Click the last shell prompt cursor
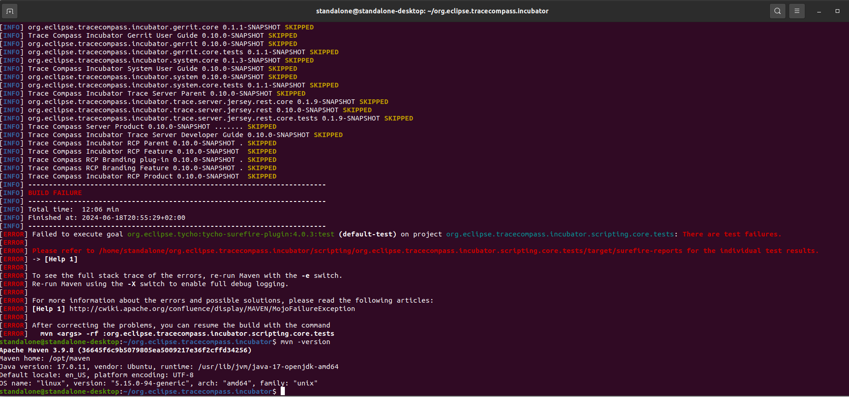Screen dimensions: 849x397 [283, 391]
